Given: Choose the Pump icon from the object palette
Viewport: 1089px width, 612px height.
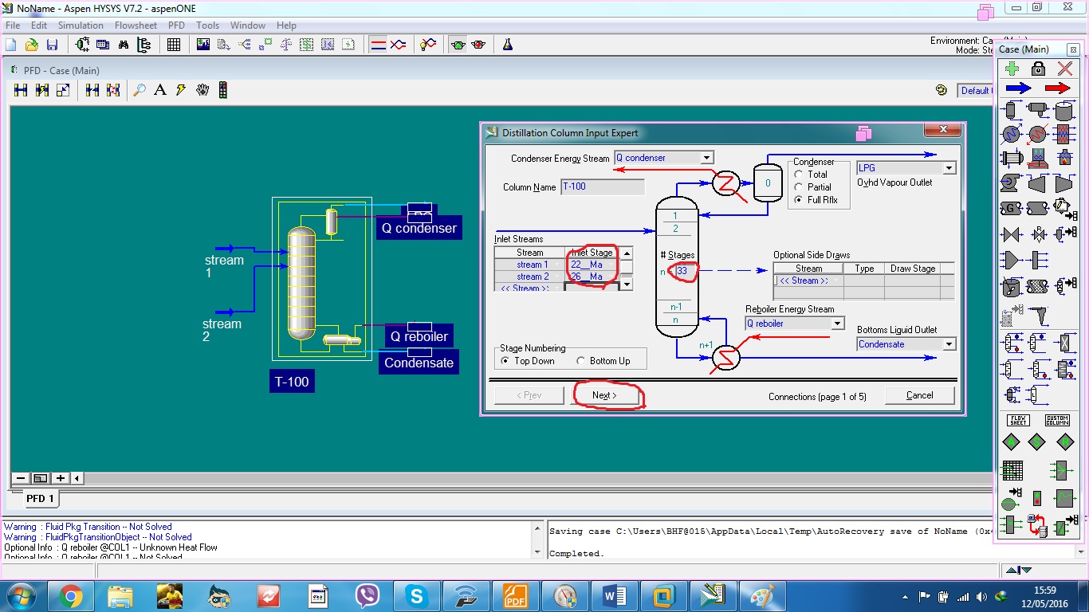Looking at the screenshot, I should pyautogui.click(x=1008, y=183).
